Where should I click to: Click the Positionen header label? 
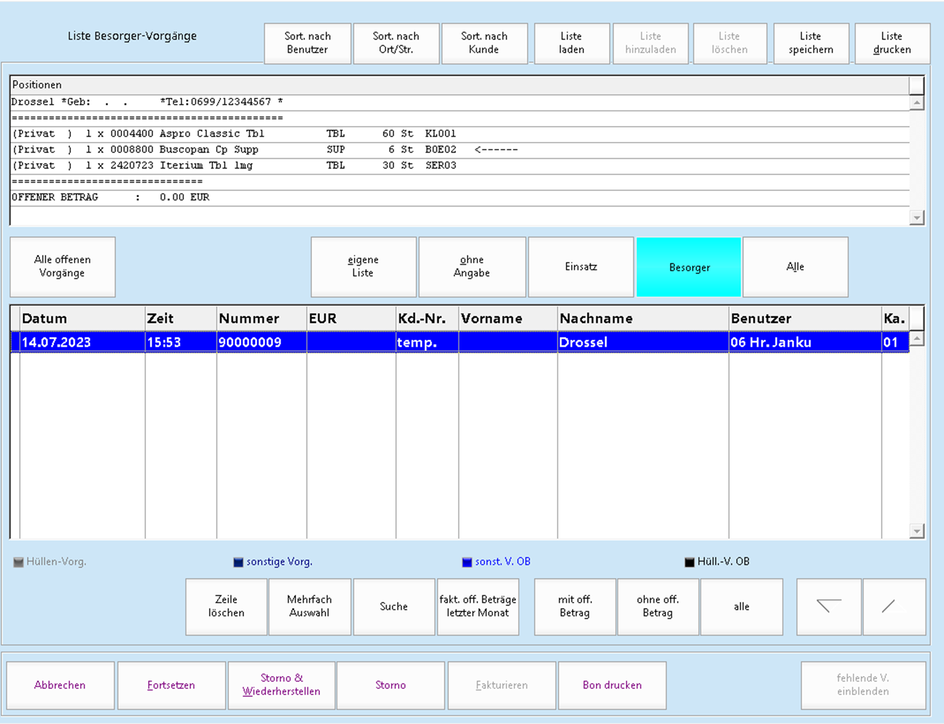[x=37, y=85]
